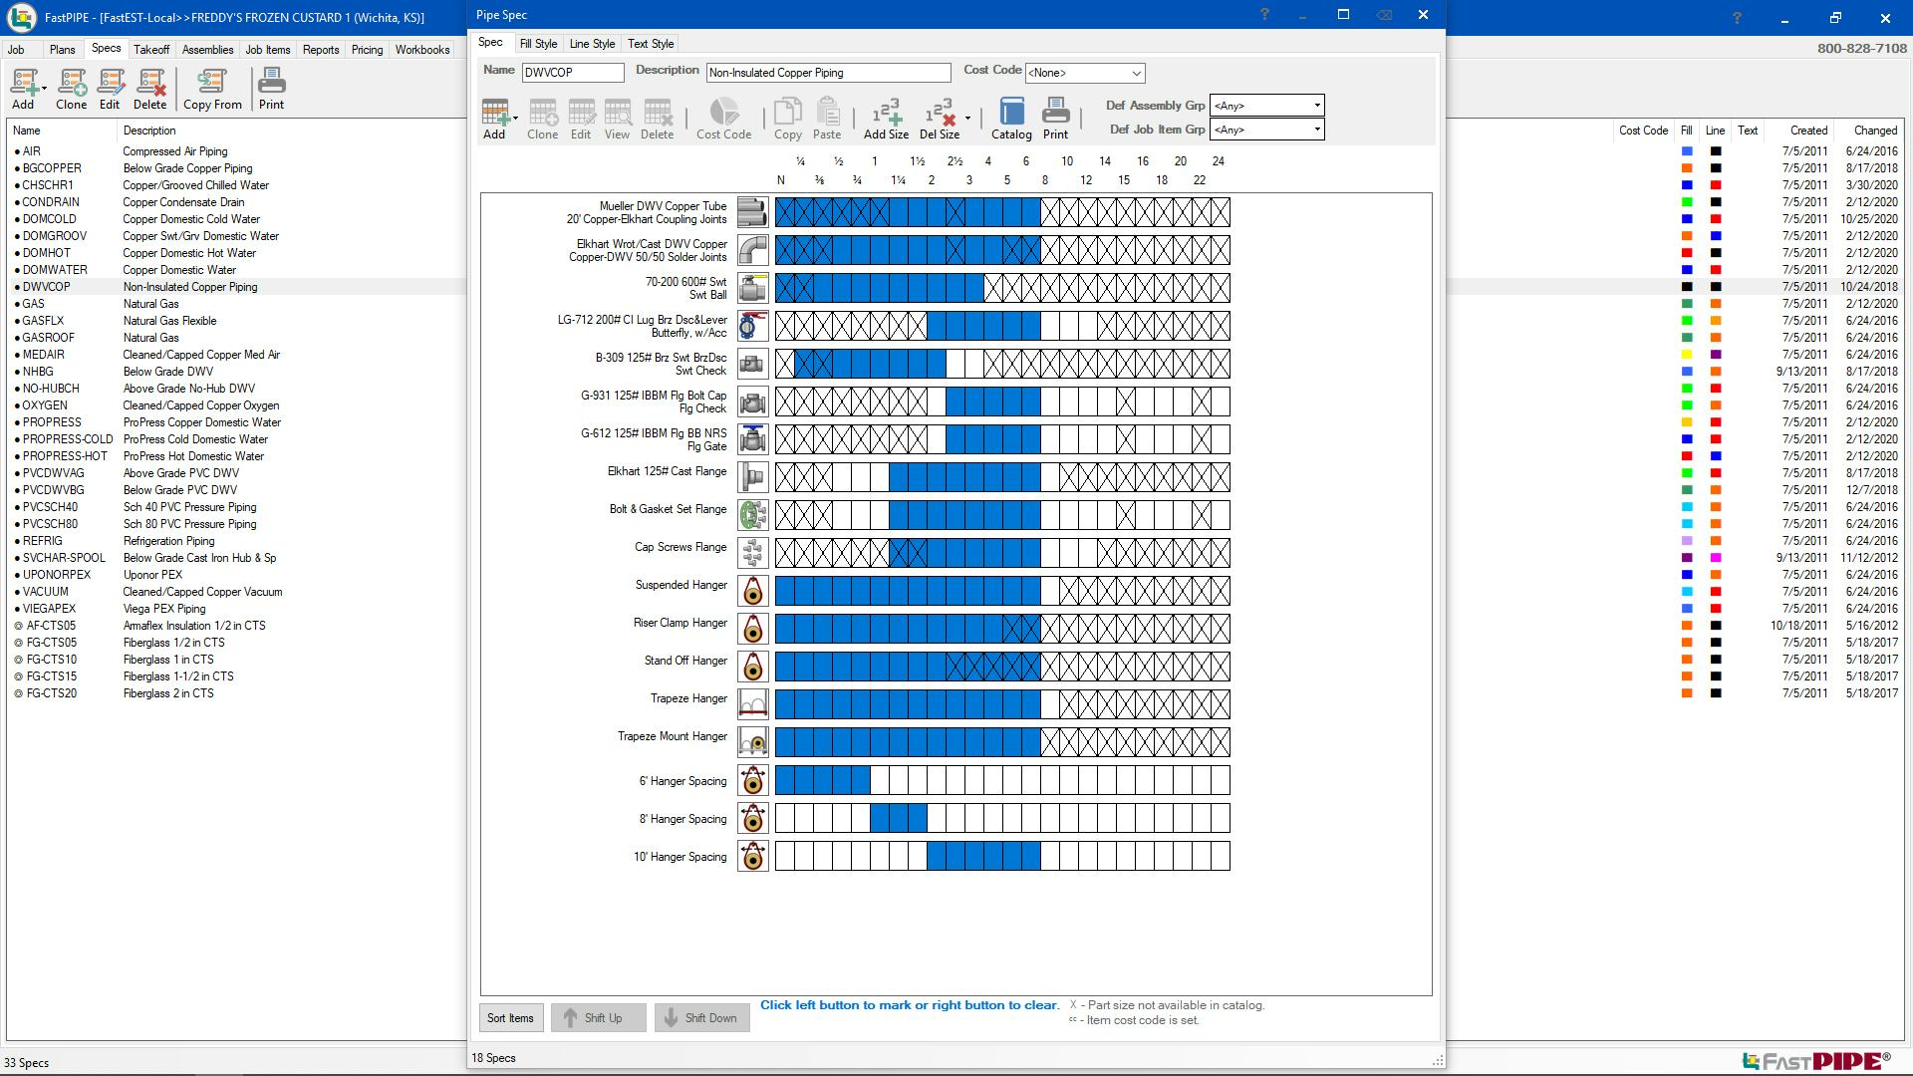Select DWVCOP spec from the list
Image resolution: width=1913 pixels, height=1076 pixels.
(x=49, y=286)
